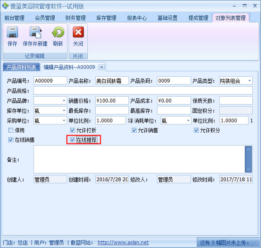Click the 保存 floppy disk icon
261x248 pixels.
[12, 32]
